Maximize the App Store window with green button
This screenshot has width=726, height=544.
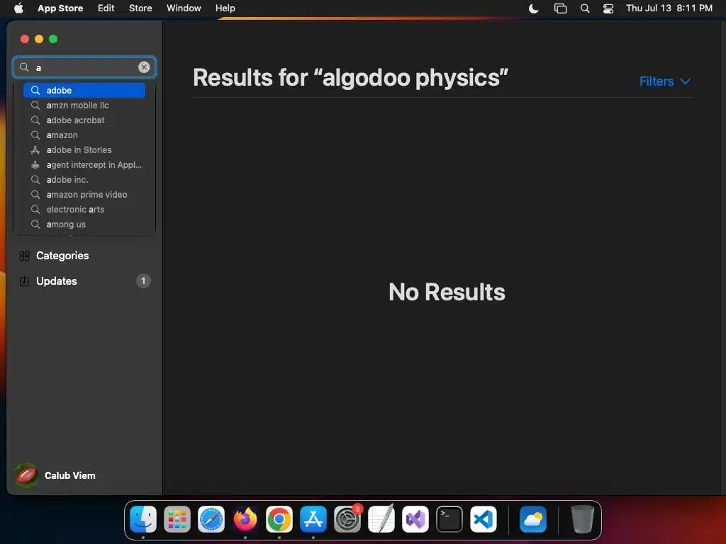coord(53,39)
